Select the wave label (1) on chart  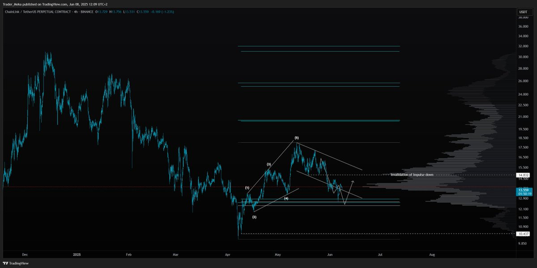tap(247, 188)
